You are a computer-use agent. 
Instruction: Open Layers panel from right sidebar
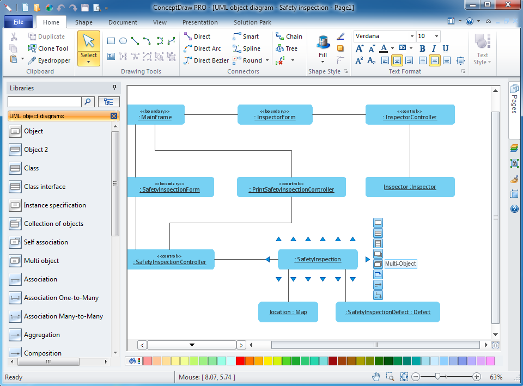[514, 148]
